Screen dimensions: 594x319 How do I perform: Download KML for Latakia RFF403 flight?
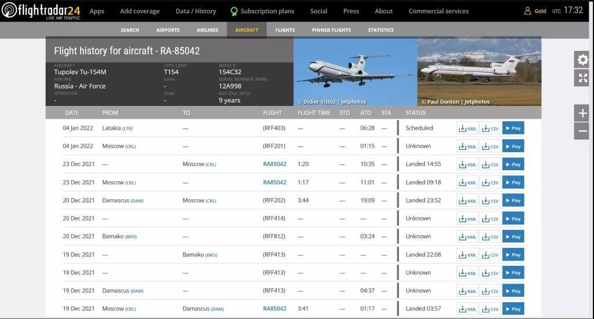[467, 129]
